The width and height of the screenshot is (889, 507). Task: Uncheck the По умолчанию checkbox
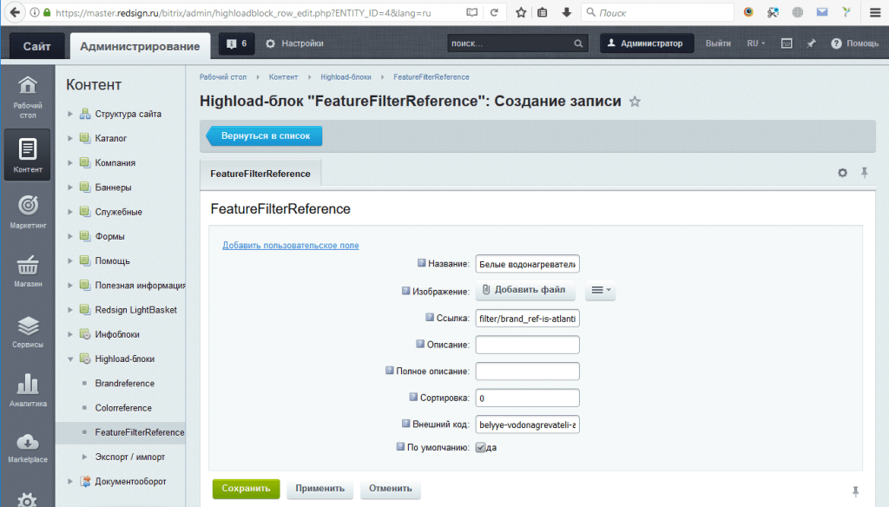click(x=480, y=447)
